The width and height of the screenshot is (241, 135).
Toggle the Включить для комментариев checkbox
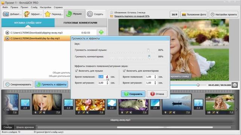(124, 71)
